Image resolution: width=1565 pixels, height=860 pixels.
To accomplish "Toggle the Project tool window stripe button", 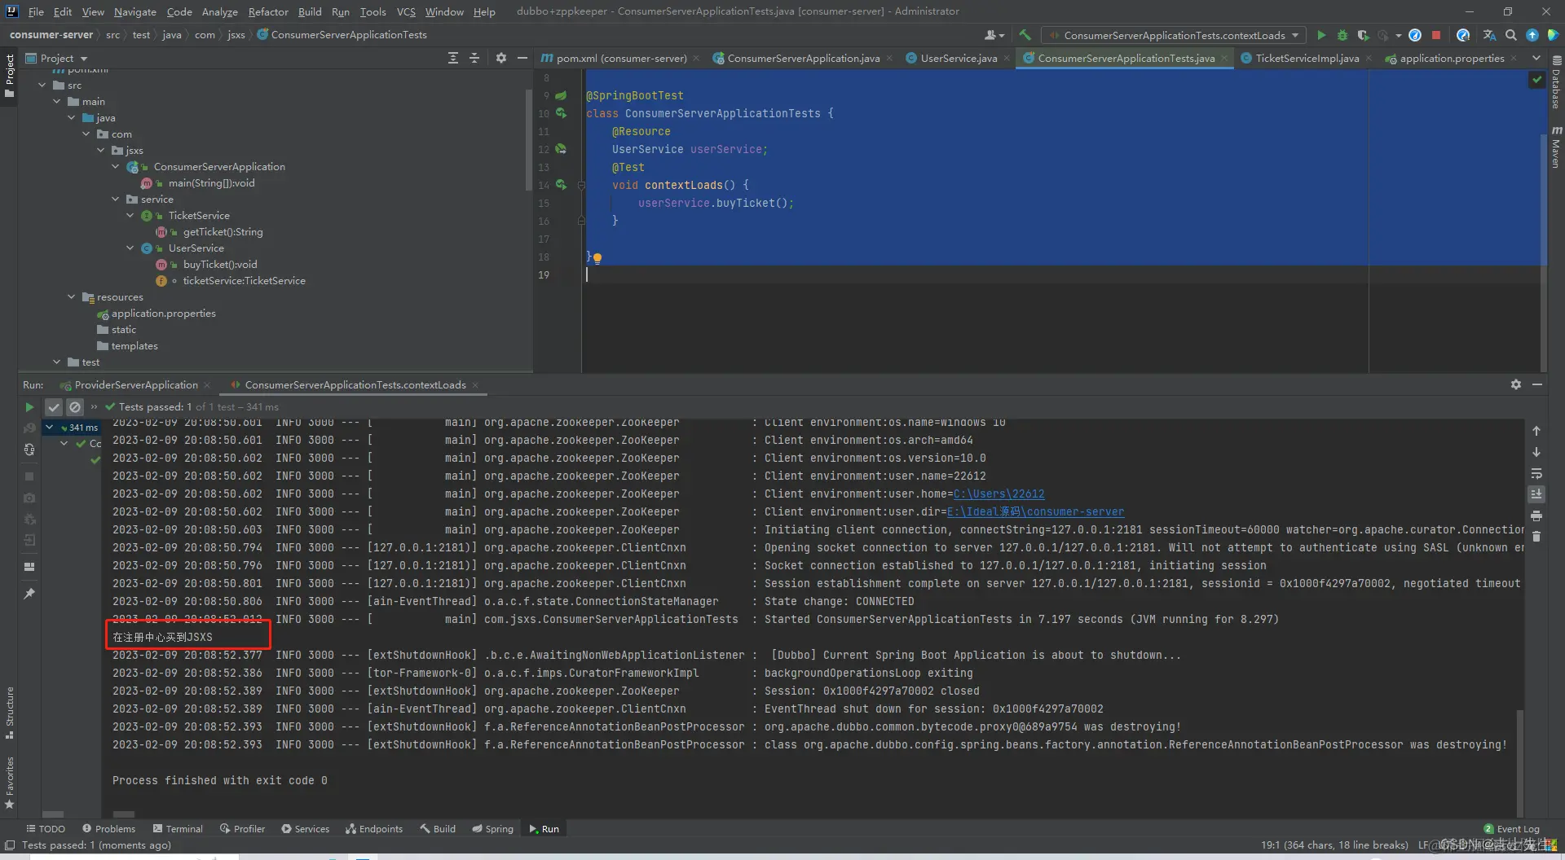I will coord(10,75).
